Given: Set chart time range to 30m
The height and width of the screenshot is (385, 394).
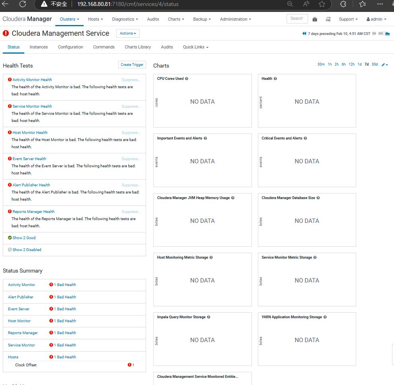Looking at the screenshot, I should click(x=321, y=64).
